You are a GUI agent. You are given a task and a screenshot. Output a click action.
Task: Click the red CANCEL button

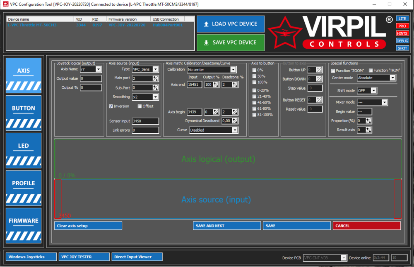click(x=367, y=226)
